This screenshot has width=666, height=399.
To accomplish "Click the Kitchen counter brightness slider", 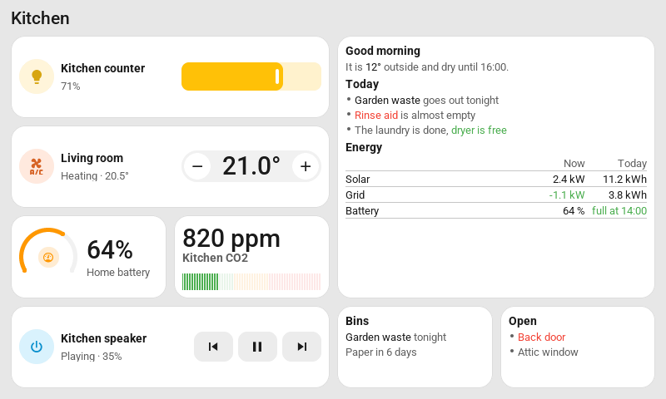I will tap(251, 76).
